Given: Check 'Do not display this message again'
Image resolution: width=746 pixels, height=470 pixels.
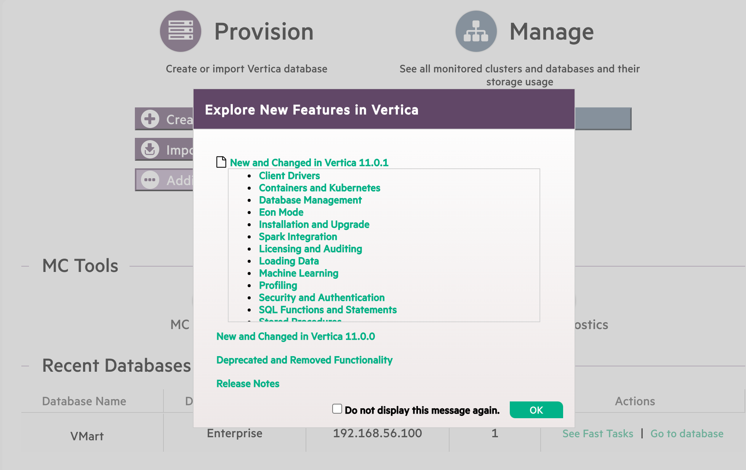Looking at the screenshot, I should tap(337, 409).
